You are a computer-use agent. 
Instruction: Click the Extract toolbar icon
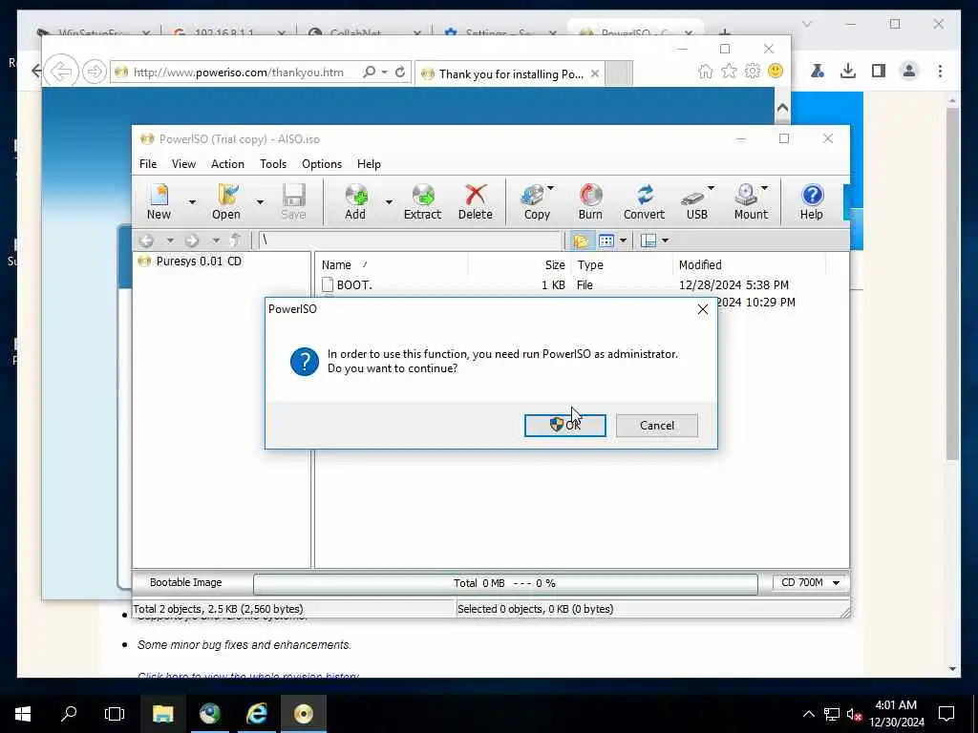coord(422,201)
